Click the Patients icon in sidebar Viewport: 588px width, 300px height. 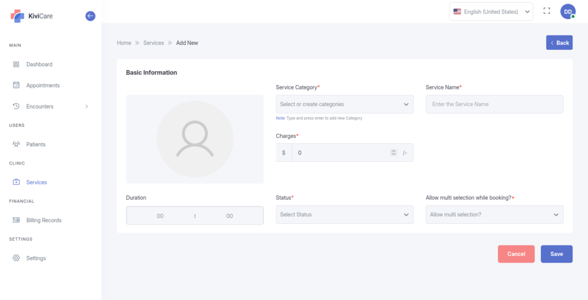16,145
